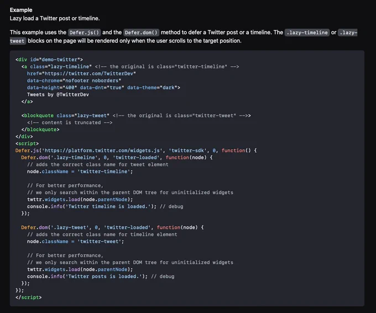Viewport: 376px width, 313px height.
Task: Click console.info 'Twitter timeline is loaded.' line
Action: tap(105, 206)
